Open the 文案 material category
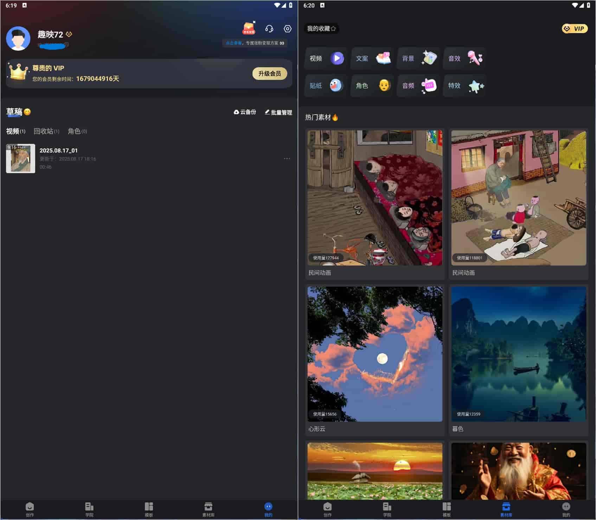 [372, 58]
